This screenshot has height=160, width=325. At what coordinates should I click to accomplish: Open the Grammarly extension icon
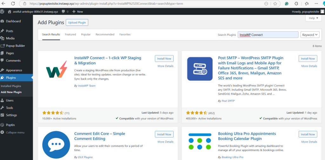[x=287, y=3]
